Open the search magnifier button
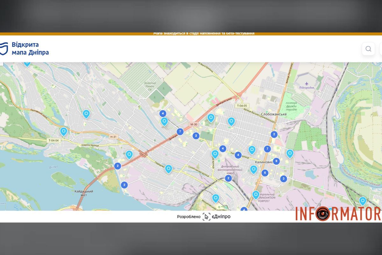The height and width of the screenshot is (255, 382). tap(368, 49)
